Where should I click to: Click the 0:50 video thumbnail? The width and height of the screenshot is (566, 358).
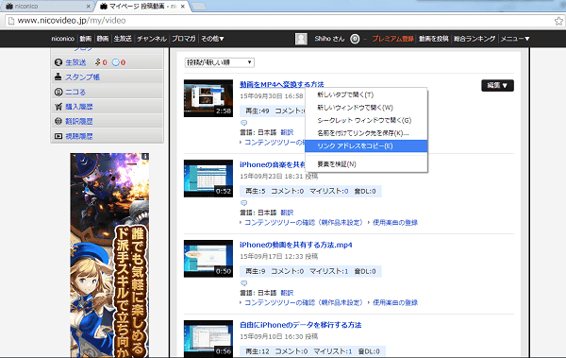(208, 259)
